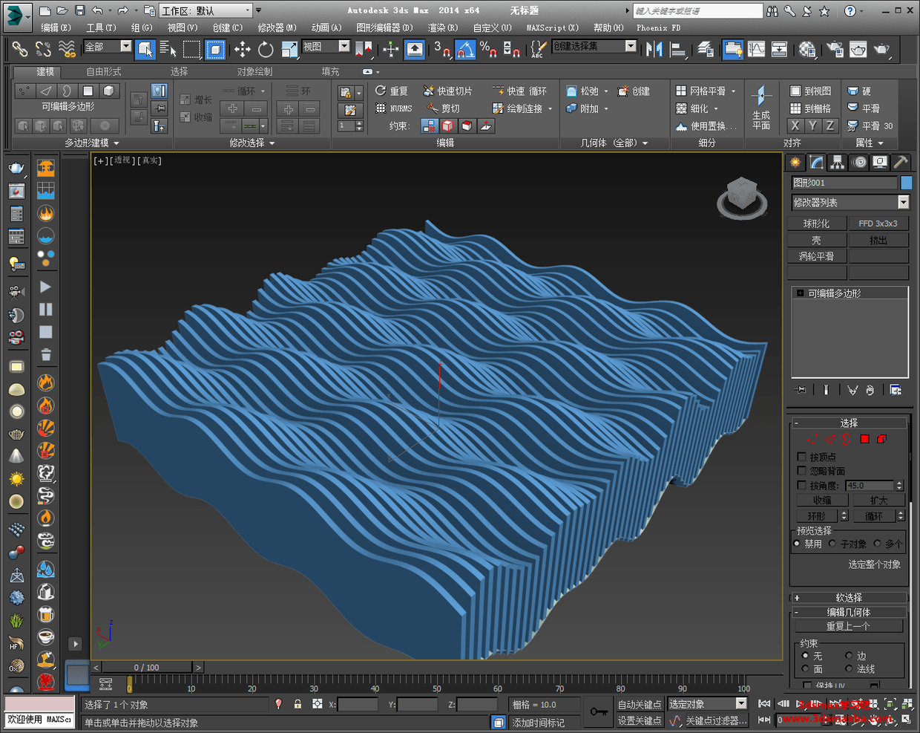920x733 pixels.
Task: Open the 全部 selection filter dropdown
Action: [x=108, y=47]
